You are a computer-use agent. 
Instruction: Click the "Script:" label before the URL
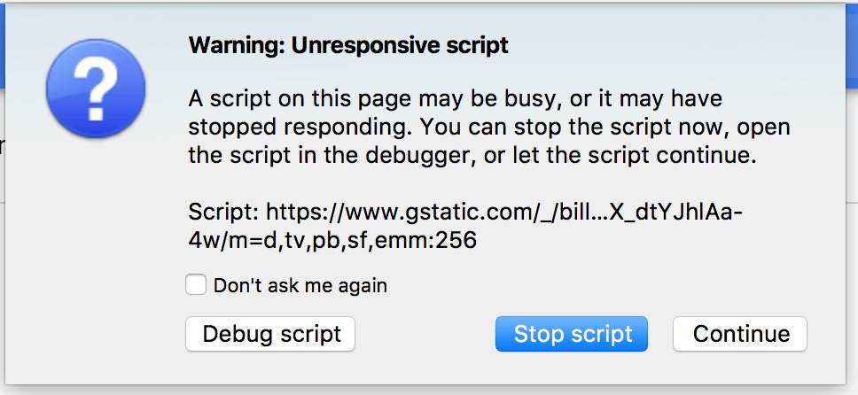click(x=223, y=212)
